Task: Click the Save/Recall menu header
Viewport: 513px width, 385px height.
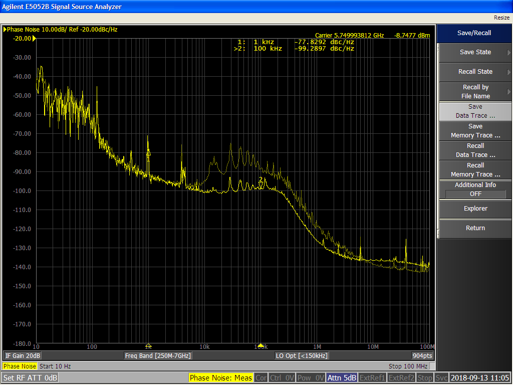Action: click(474, 33)
